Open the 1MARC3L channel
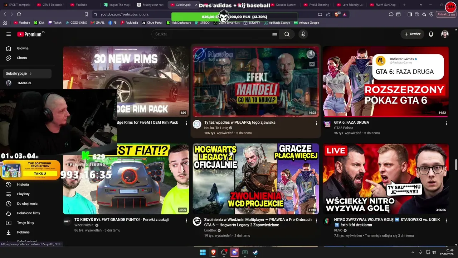Screen dimensions: 458x258 tap(24, 83)
